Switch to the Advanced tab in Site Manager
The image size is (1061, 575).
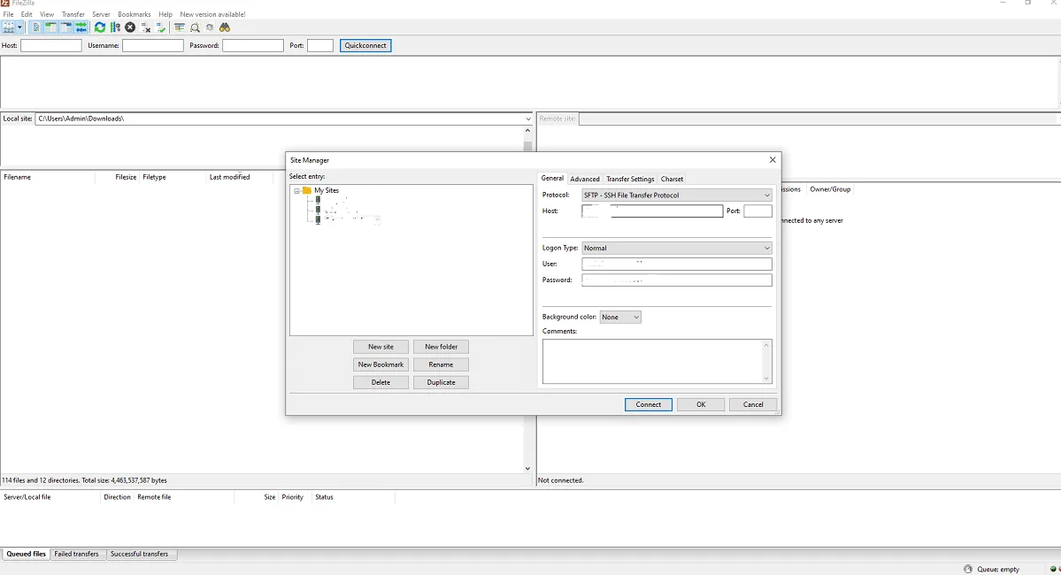point(584,179)
